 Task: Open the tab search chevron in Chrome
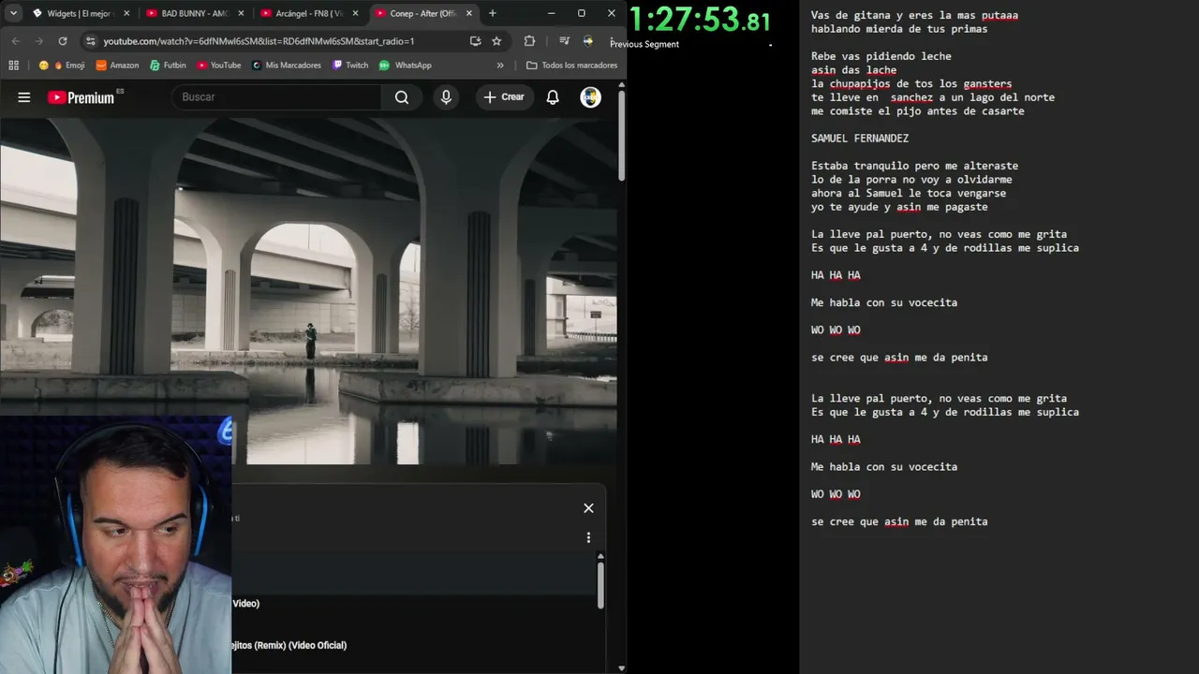pos(13,13)
